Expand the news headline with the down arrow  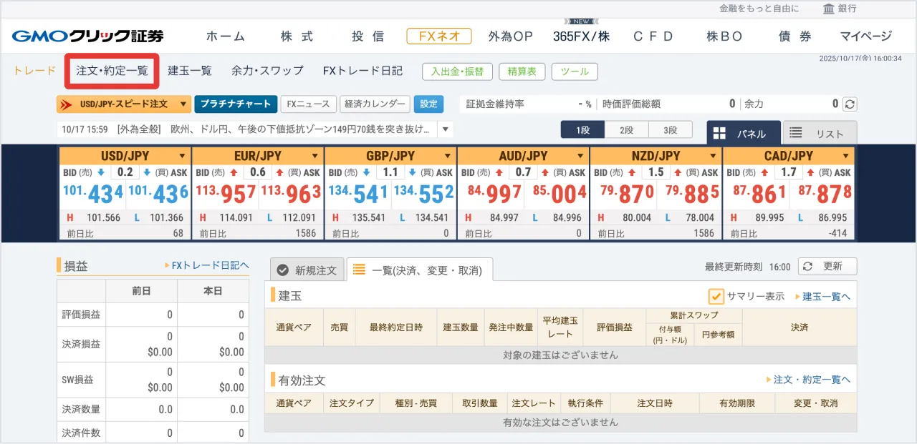click(x=445, y=129)
